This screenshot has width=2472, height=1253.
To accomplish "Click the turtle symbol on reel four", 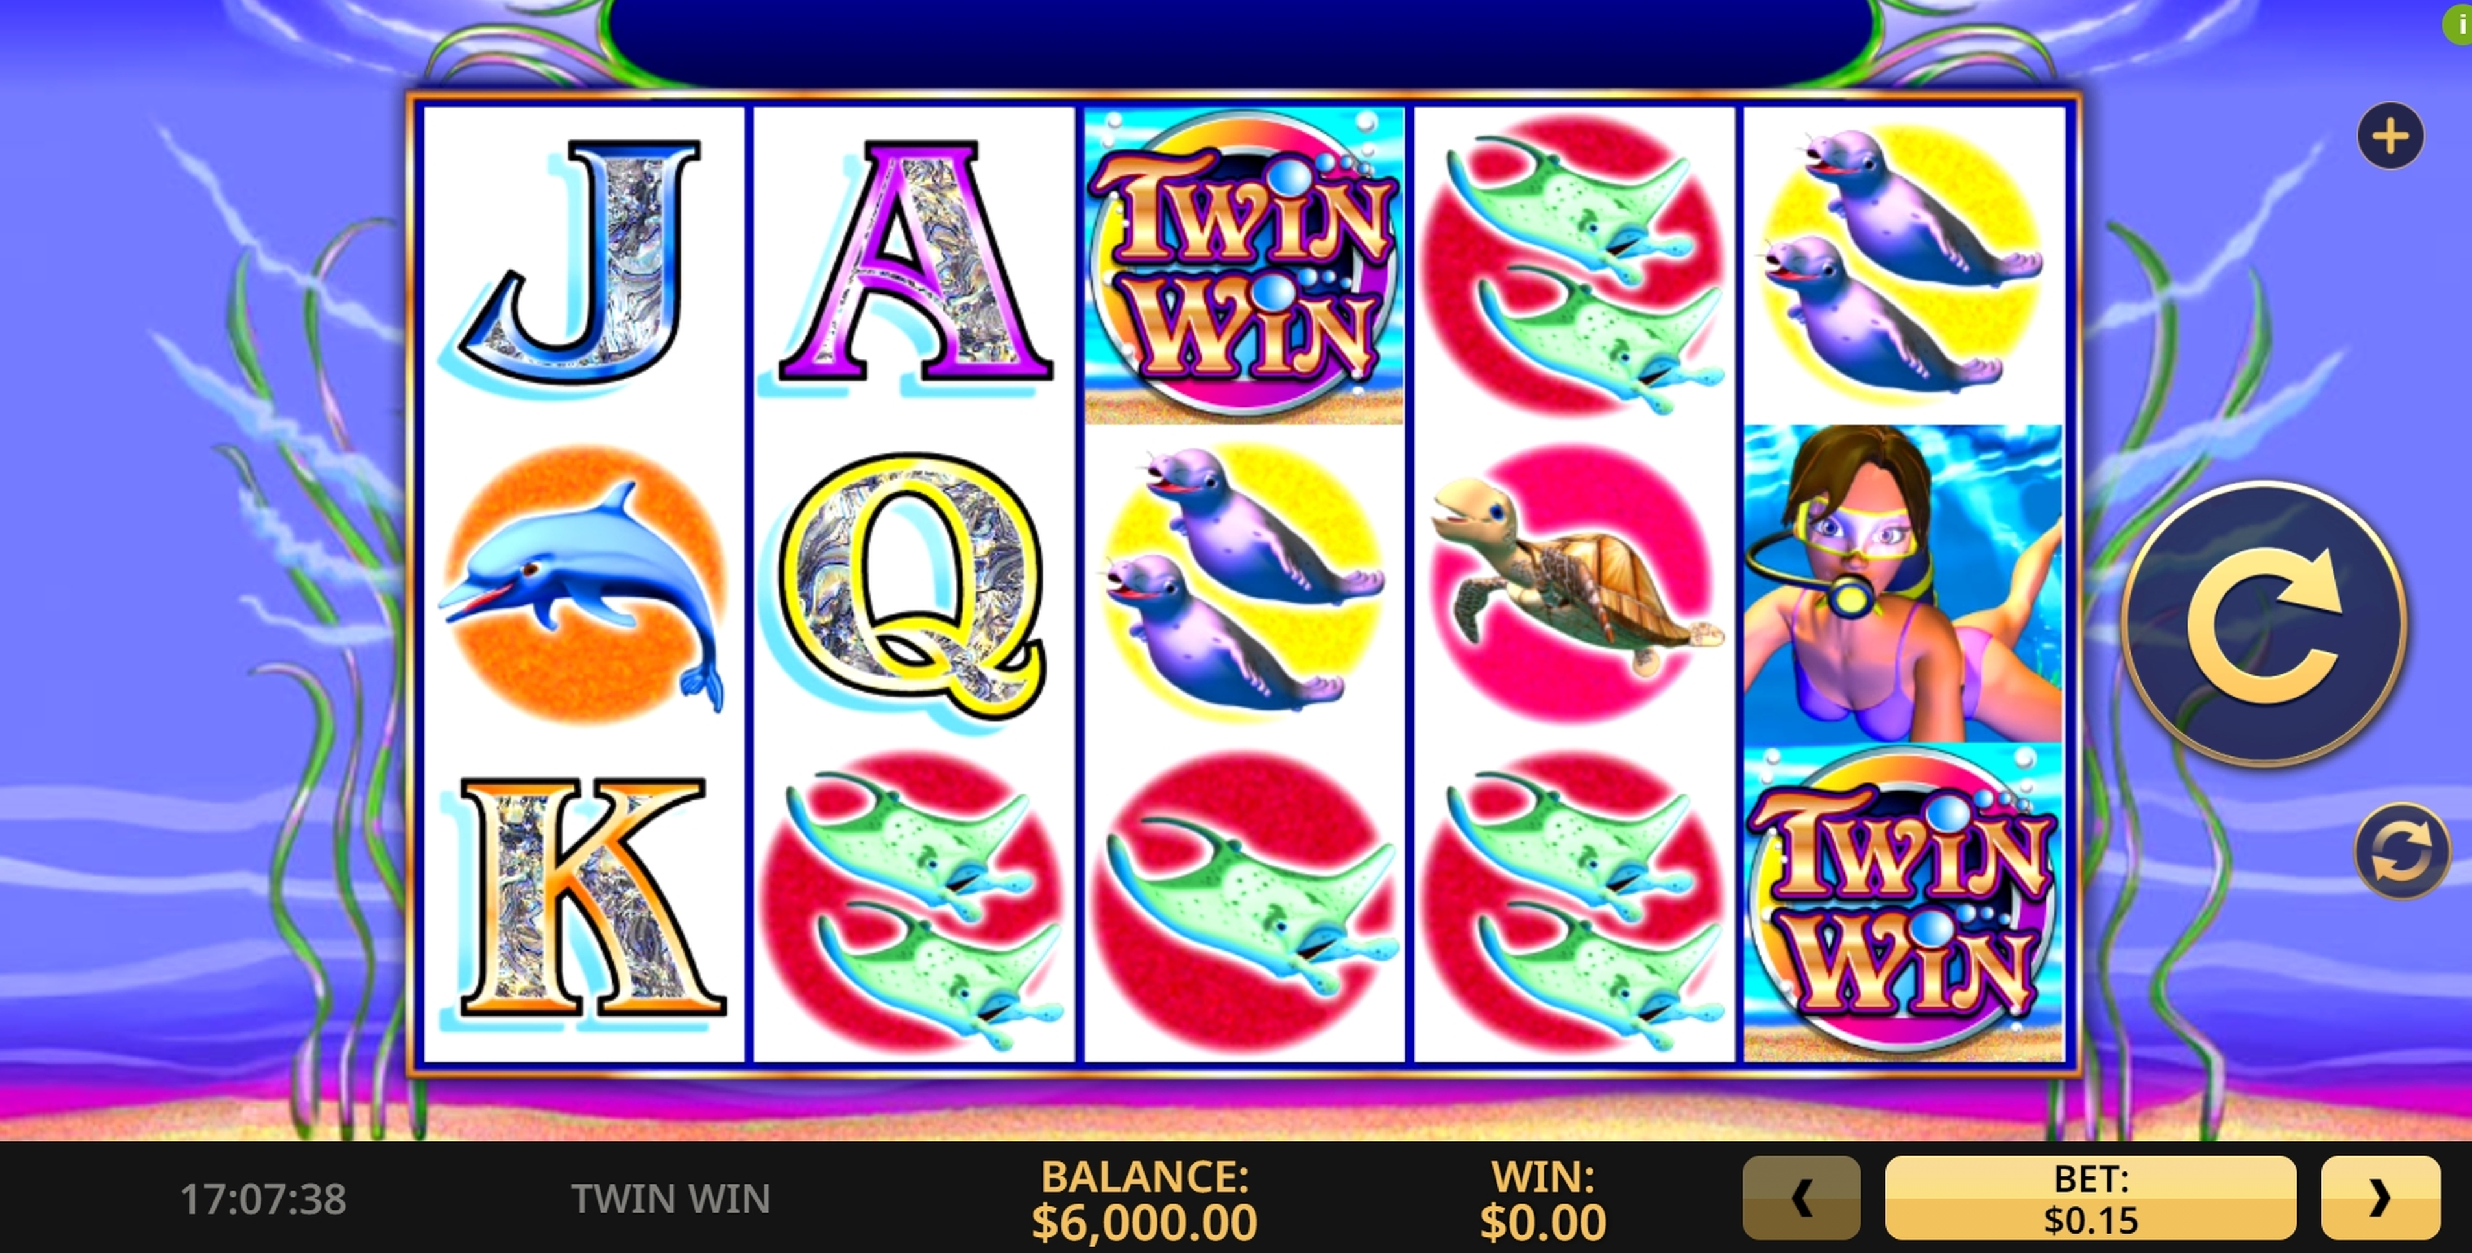I will click(1574, 583).
